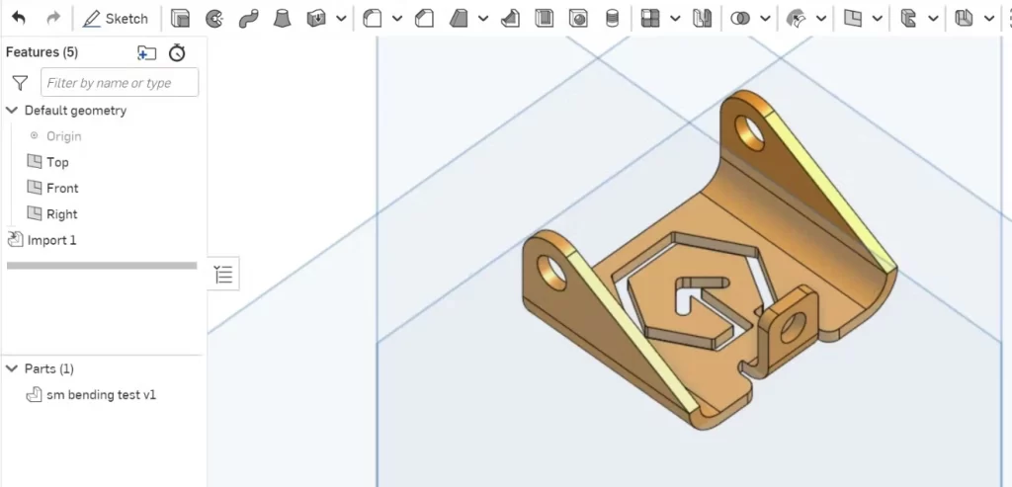Click the sheet metal bracket model
The height and width of the screenshot is (487, 1012).
point(709,261)
